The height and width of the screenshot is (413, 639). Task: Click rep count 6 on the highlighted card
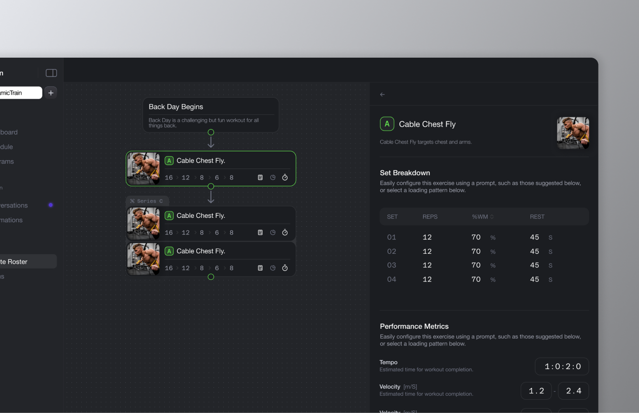click(x=216, y=177)
